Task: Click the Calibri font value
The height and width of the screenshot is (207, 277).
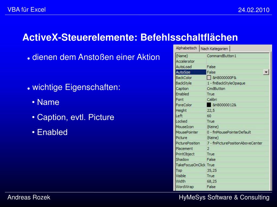Action: pos(212,99)
